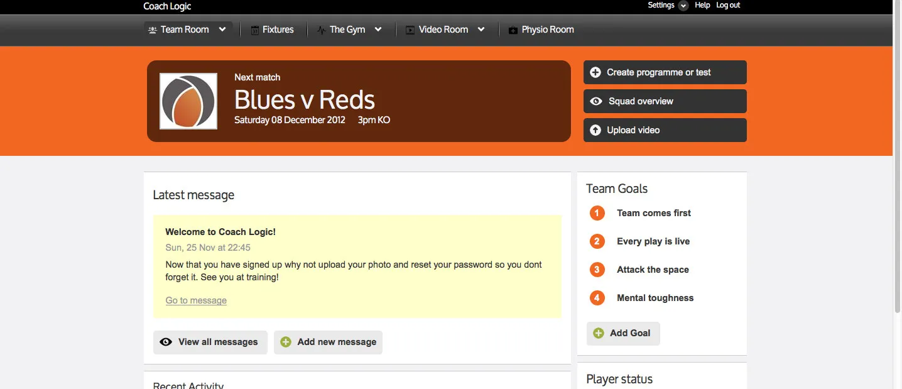This screenshot has height=389, width=902.
Task: Select the Every play is live goal
Action: coord(653,241)
